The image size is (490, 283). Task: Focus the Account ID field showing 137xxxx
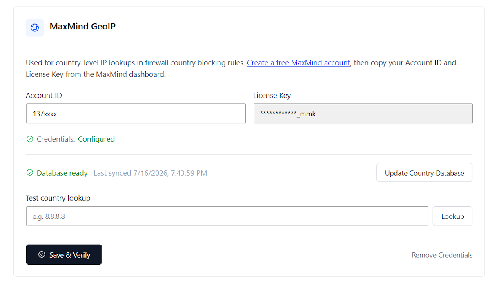(x=136, y=114)
